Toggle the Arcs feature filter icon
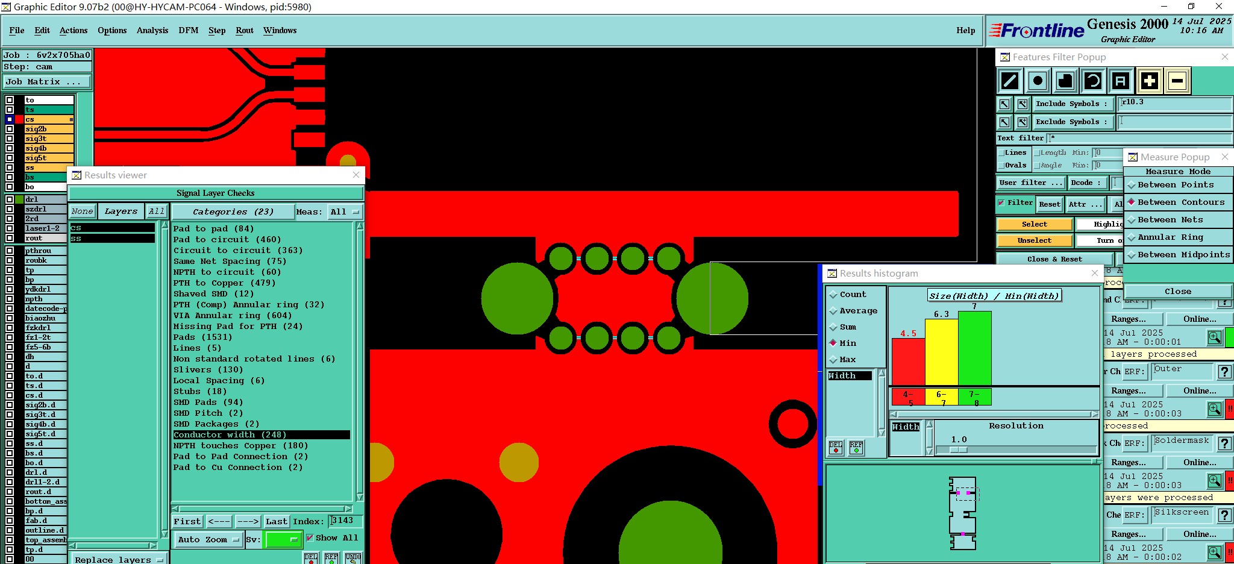 pos(1093,80)
